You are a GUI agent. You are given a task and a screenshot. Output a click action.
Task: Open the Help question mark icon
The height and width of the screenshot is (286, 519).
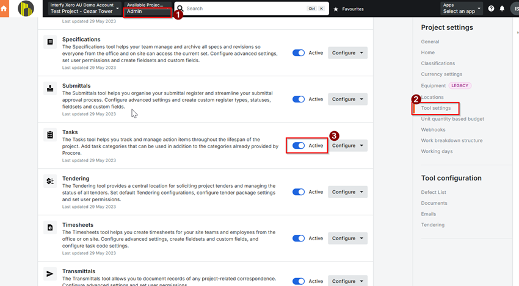point(491,9)
